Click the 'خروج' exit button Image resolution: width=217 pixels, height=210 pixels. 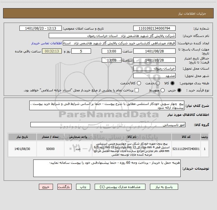click(x=46, y=187)
